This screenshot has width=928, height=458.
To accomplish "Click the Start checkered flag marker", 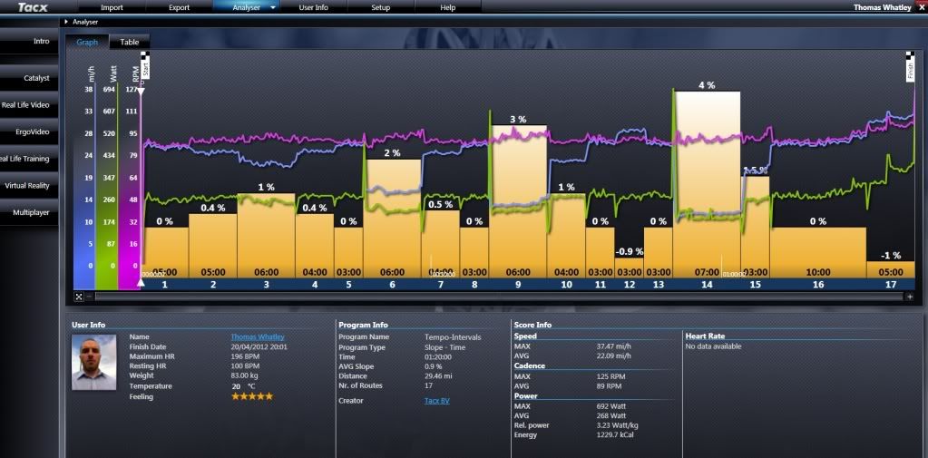I will click(x=145, y=67).
